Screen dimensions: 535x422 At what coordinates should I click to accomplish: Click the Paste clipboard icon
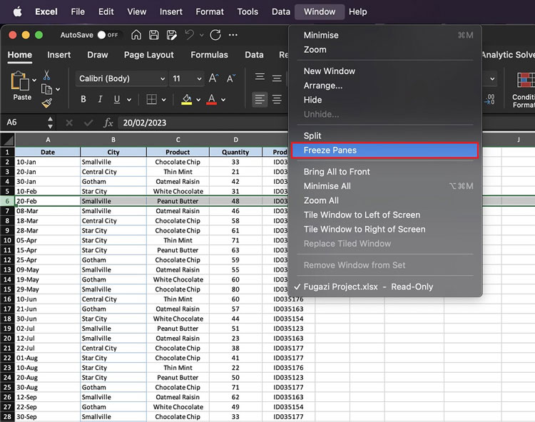[x=20, y=81]
